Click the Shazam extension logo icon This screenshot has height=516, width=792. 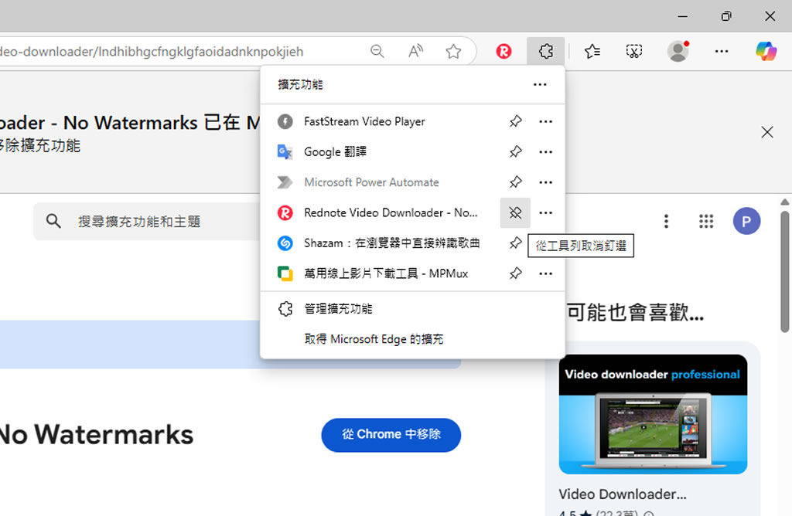tap(285, 243)
